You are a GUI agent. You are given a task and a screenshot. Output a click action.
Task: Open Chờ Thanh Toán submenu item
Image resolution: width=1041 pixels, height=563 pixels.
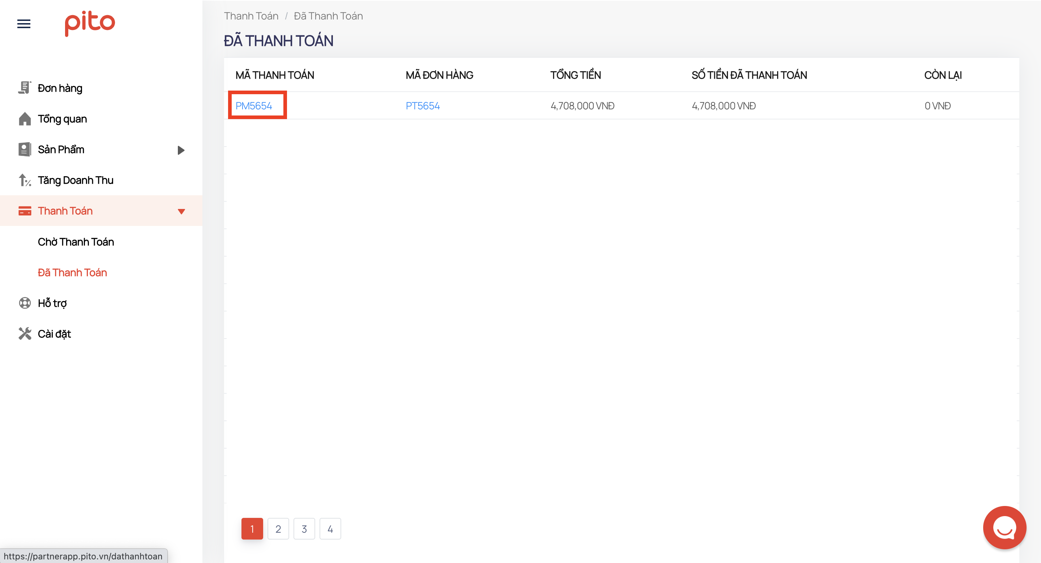[76, 242]
